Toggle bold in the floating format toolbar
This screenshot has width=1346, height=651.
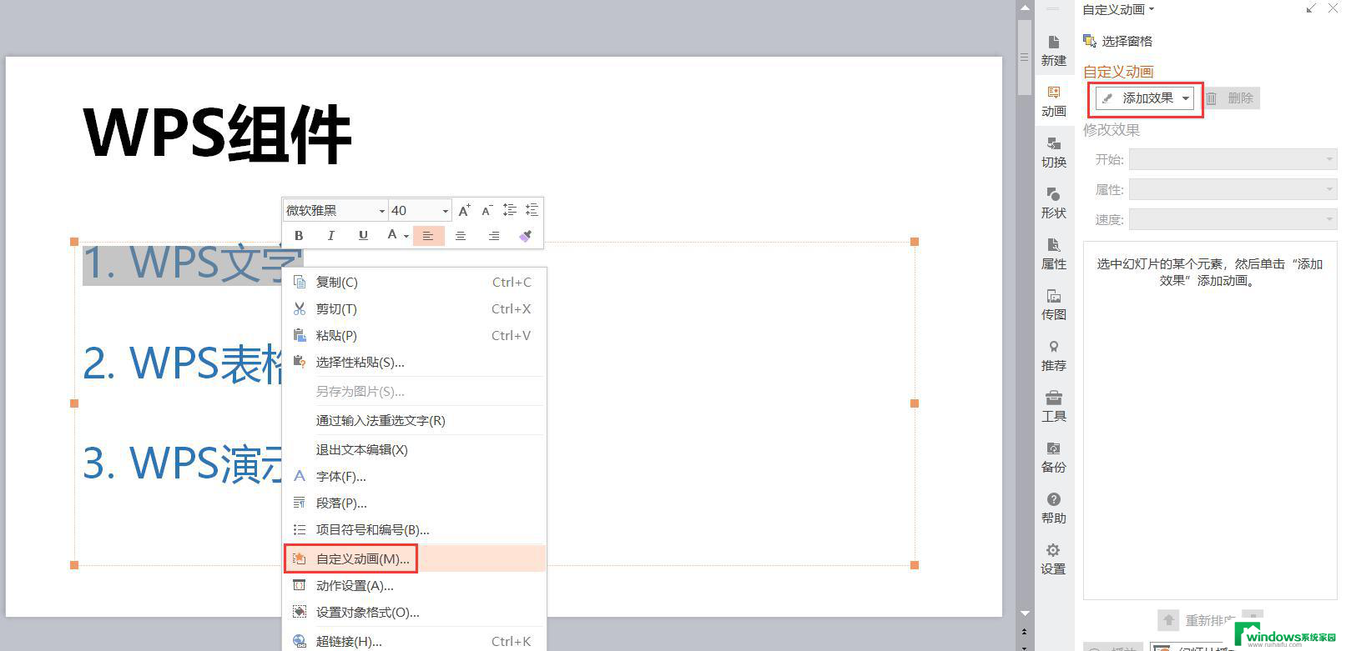[299, 236]
